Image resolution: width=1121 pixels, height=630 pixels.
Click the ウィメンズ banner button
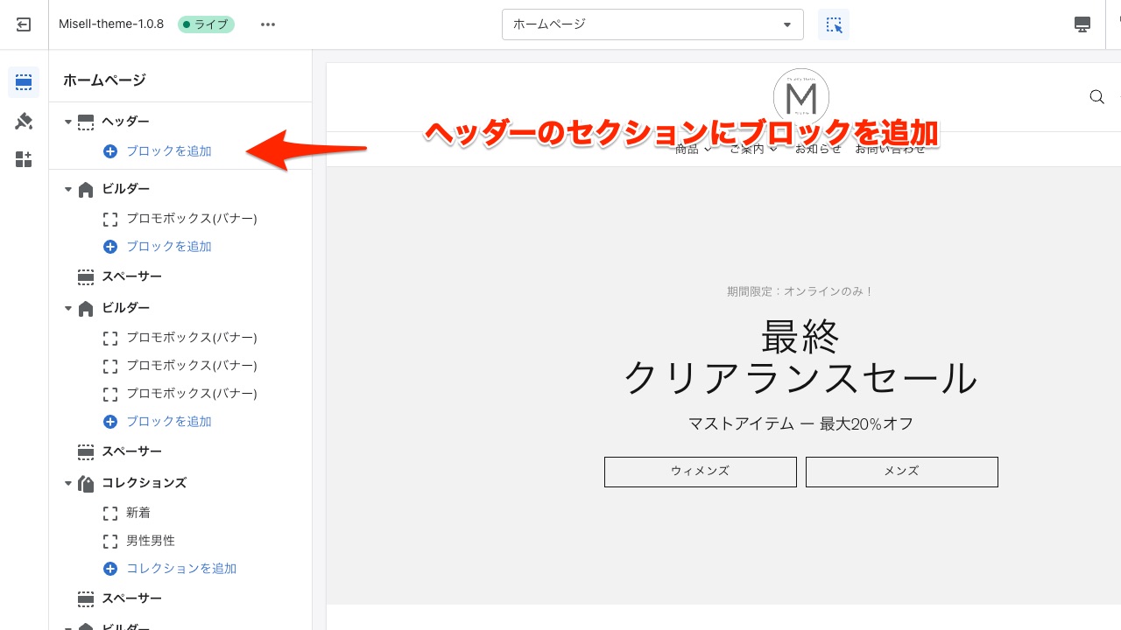(701, 472)
